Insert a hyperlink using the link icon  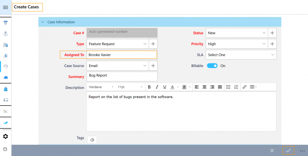click(x=244, y=87)
